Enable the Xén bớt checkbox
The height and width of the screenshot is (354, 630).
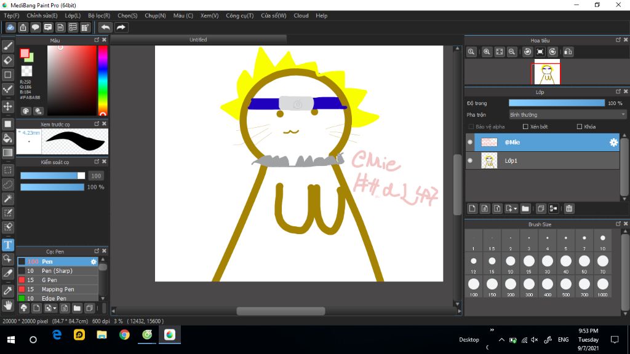(525, 127)
